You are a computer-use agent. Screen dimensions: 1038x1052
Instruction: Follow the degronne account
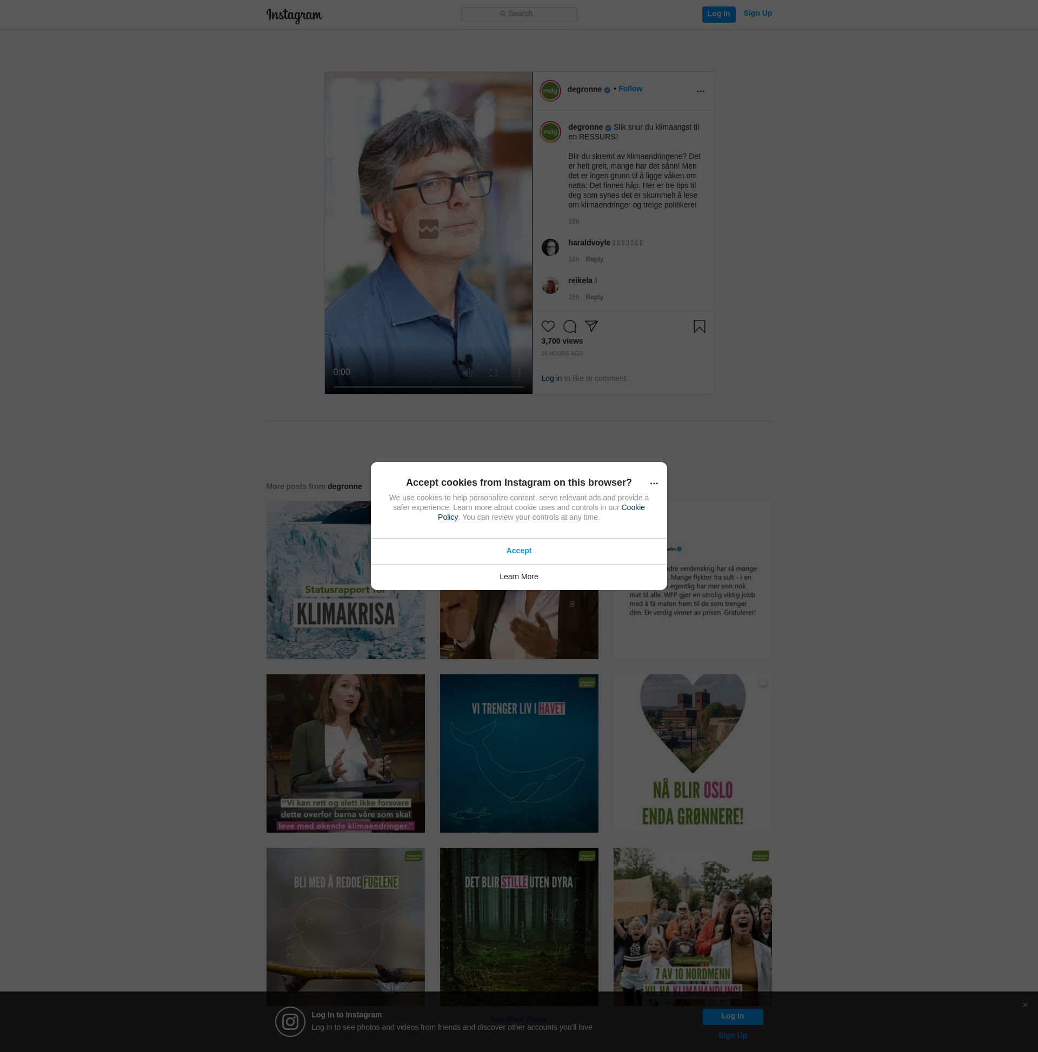pyautogui.click(x=630, y=89)
